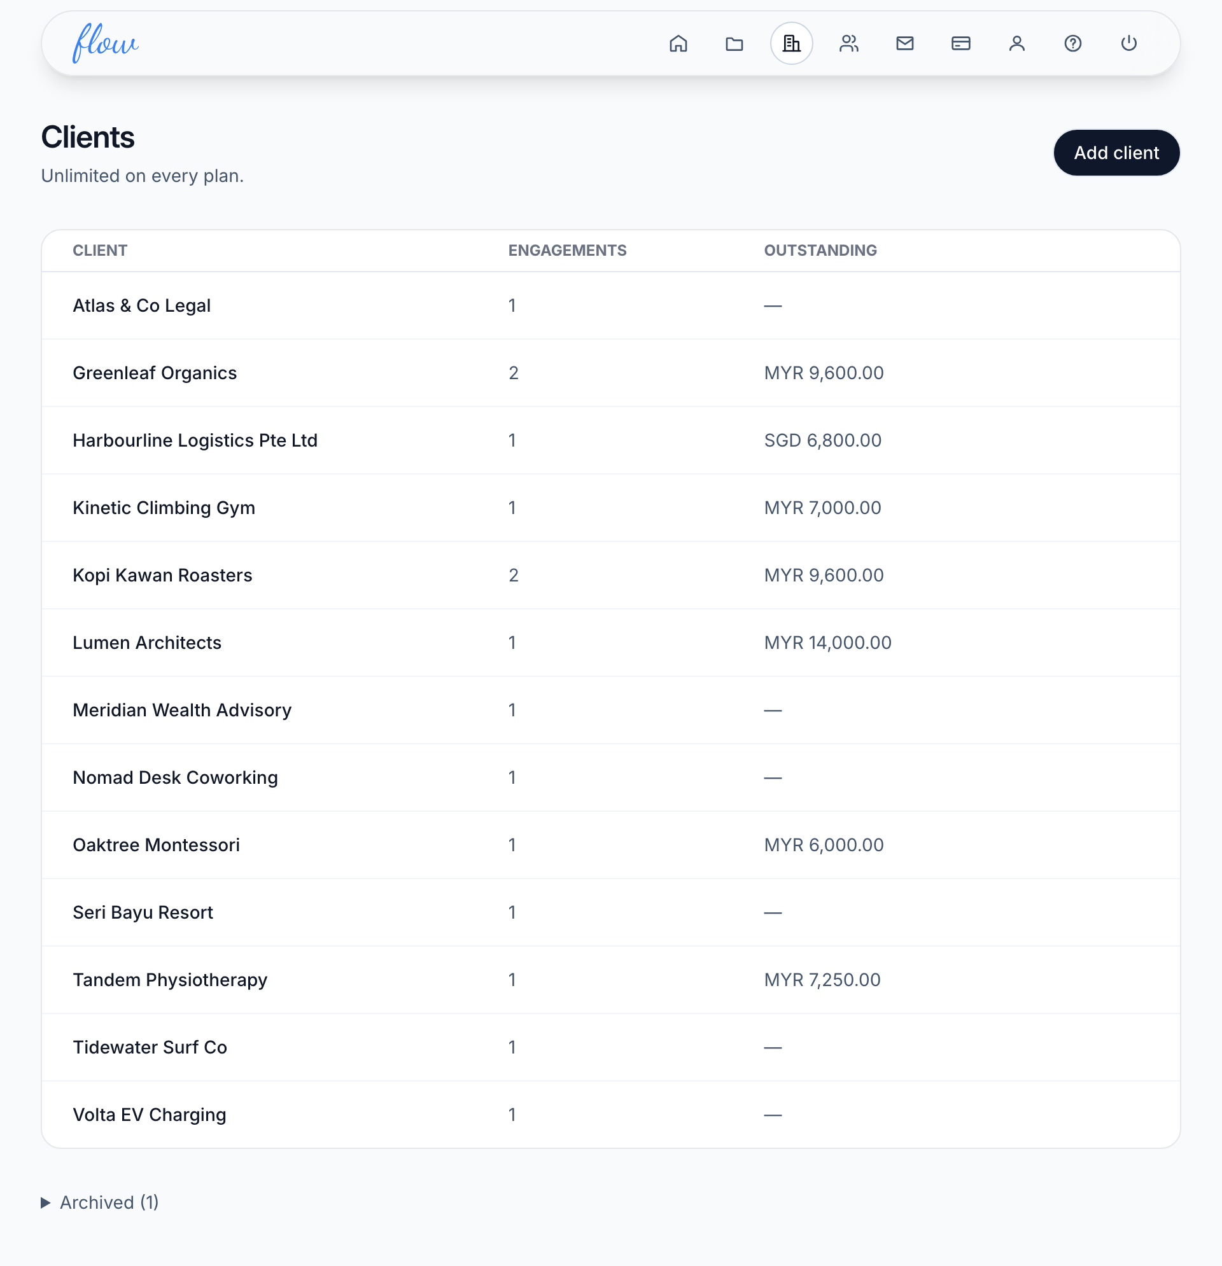Click the CLIENT column header

(x=100, y=251)
